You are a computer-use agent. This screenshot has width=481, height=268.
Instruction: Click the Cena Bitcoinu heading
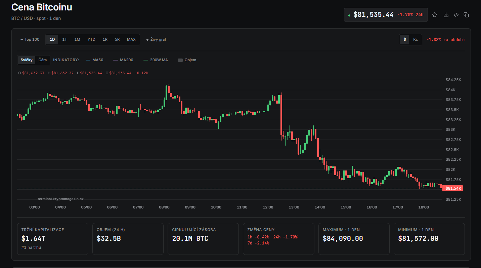pyautogui.click(x=42, y=7)
